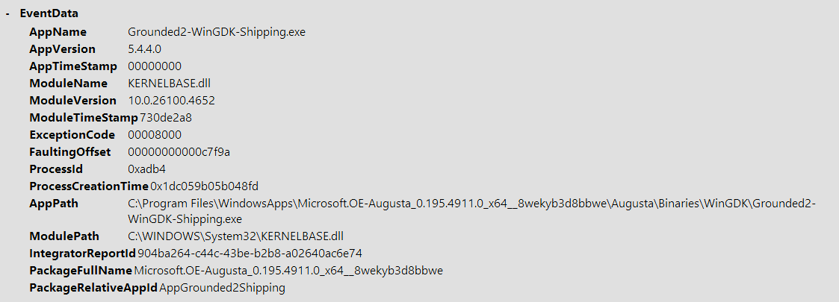The image size is (839, 302).
Task: Select the FaultingOffset value
Action: coord(179,152)
